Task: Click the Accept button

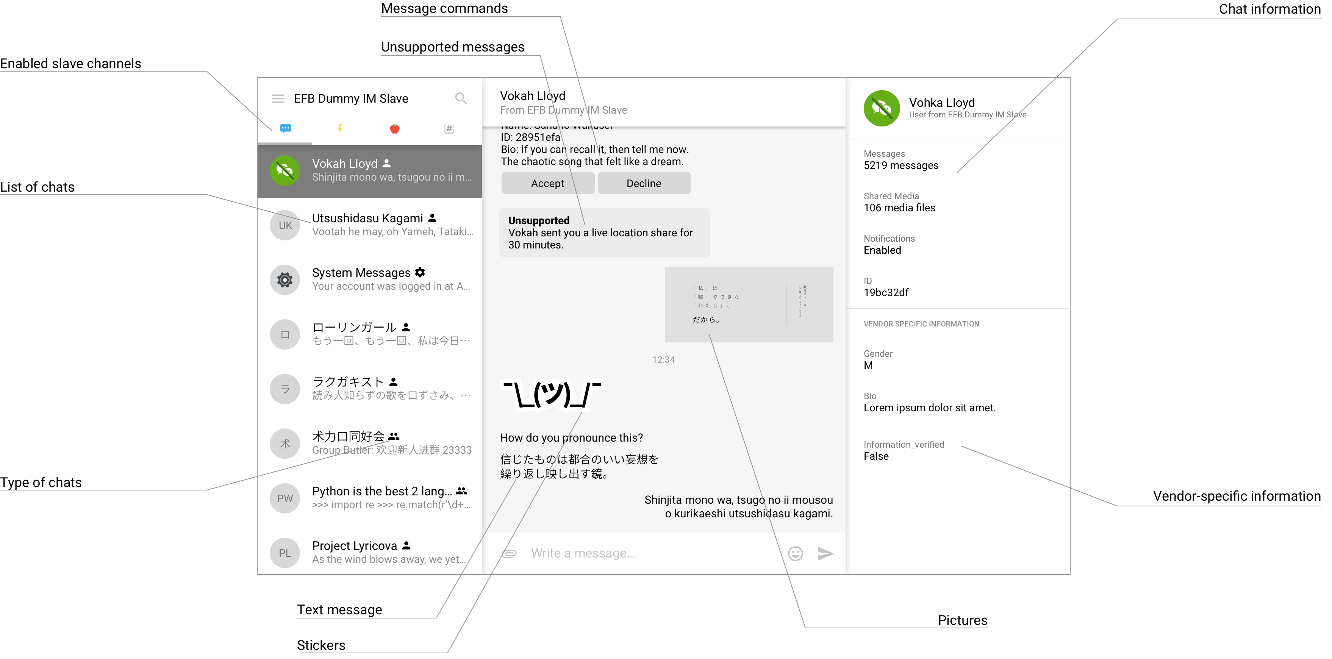Action: [x=547, y=183]
